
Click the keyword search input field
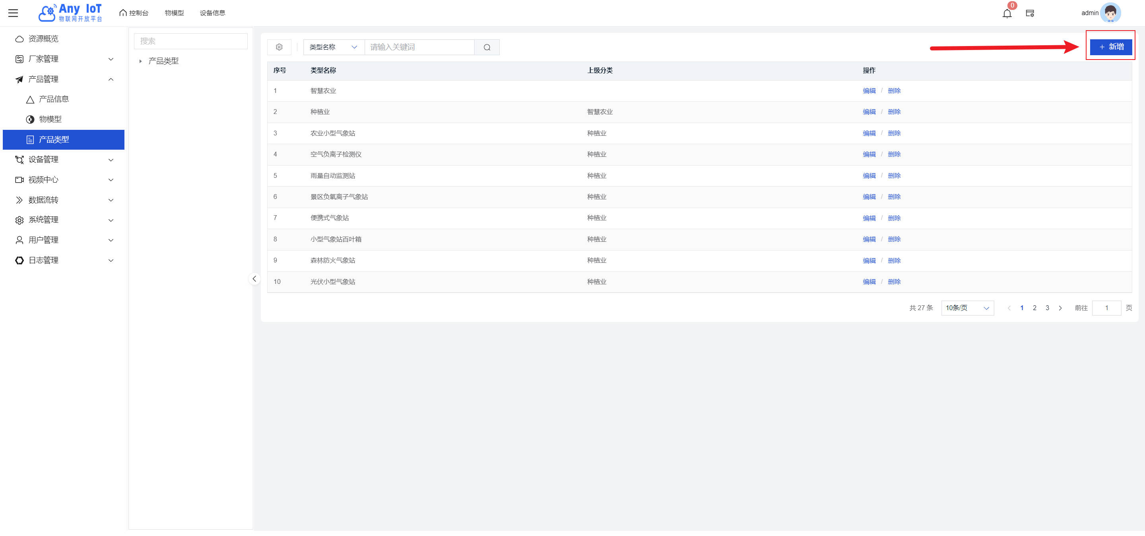click(x=419, y=47)
